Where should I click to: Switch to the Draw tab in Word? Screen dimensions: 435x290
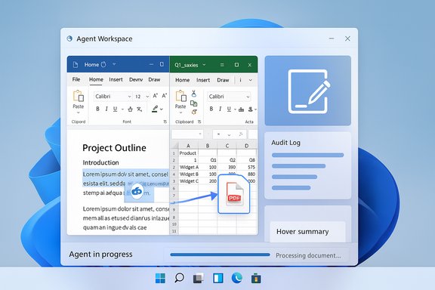(154, 79)
